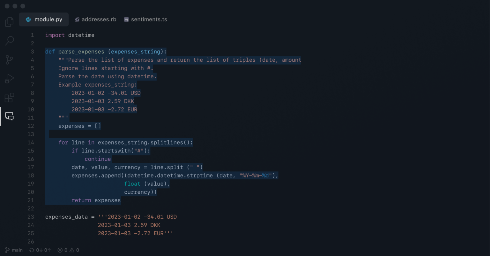Close the editor window
The height and width of the screenshot is (256, 490).
7,6
